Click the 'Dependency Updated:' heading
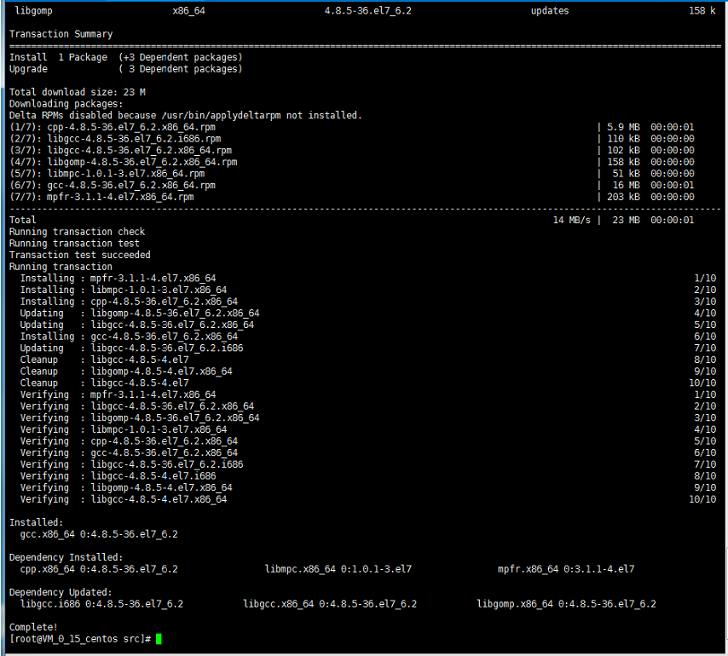 click(61, 592)
